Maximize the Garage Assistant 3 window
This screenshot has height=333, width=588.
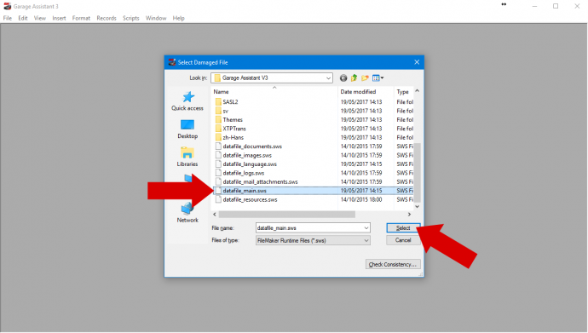556,6
